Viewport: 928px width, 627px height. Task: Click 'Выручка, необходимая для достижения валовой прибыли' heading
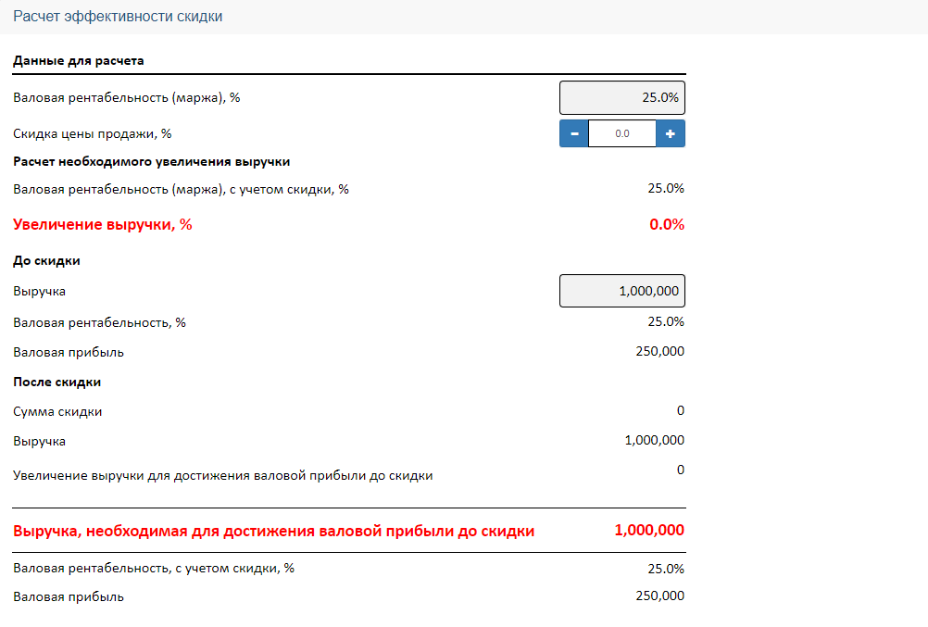coord(273,531)
